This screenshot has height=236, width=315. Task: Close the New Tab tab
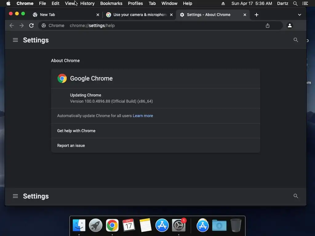point(98,15)
